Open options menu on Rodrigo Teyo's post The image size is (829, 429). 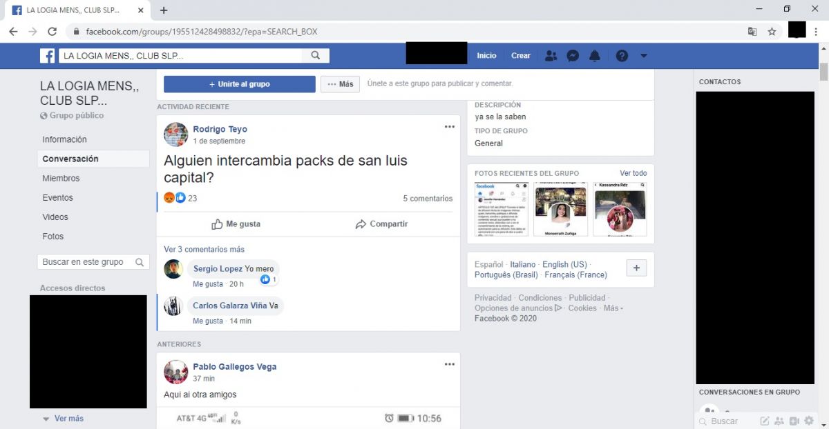(x=450, y=127)
